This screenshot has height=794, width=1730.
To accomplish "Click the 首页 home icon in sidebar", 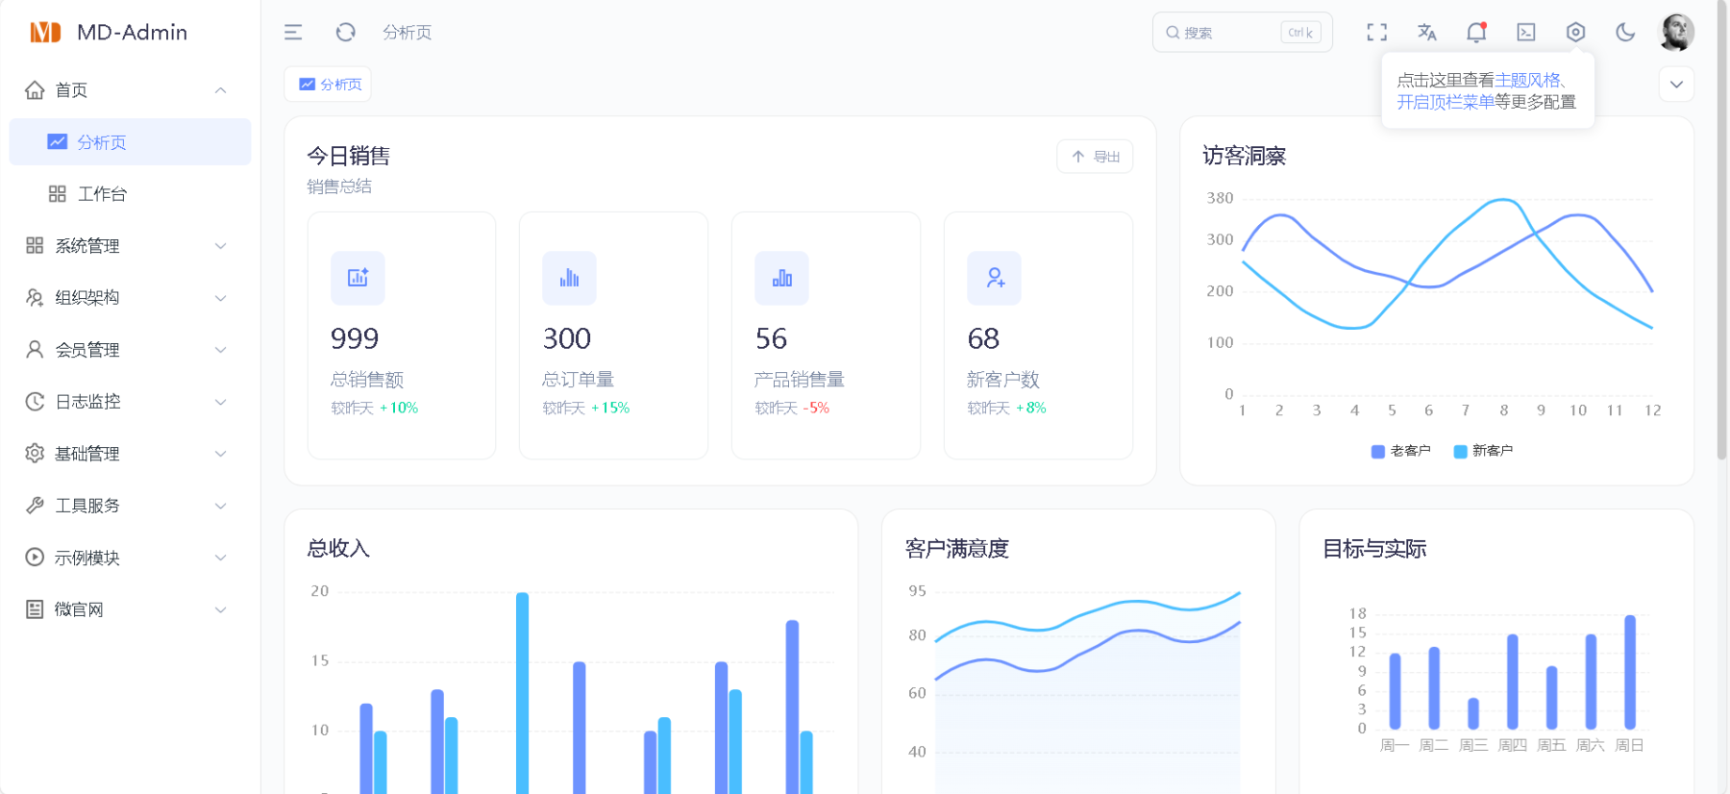I will [x=35, y=90].
